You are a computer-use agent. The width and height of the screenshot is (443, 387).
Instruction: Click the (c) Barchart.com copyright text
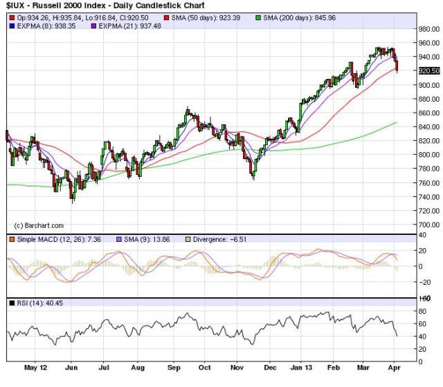[x=39, y=225]
